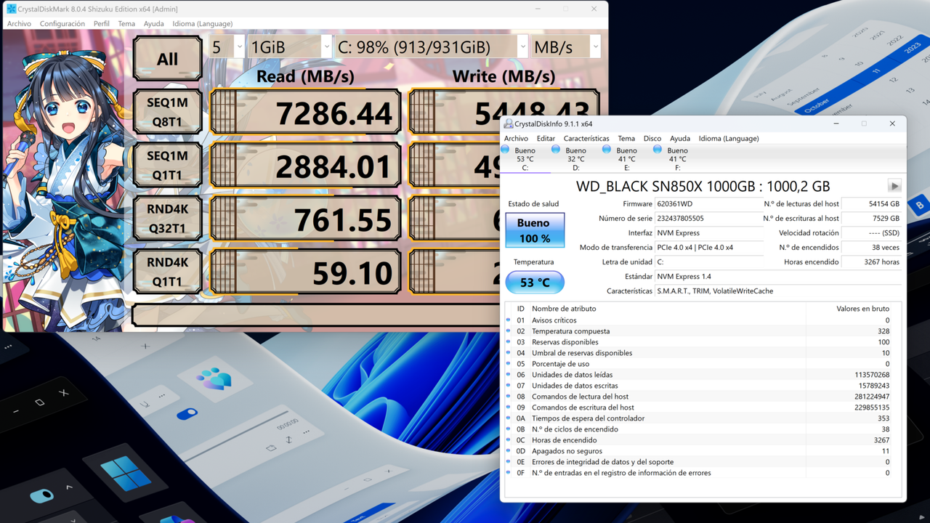Click drive C: blue health indicator circle
This screenshot has width=930, height=523.
505,149
